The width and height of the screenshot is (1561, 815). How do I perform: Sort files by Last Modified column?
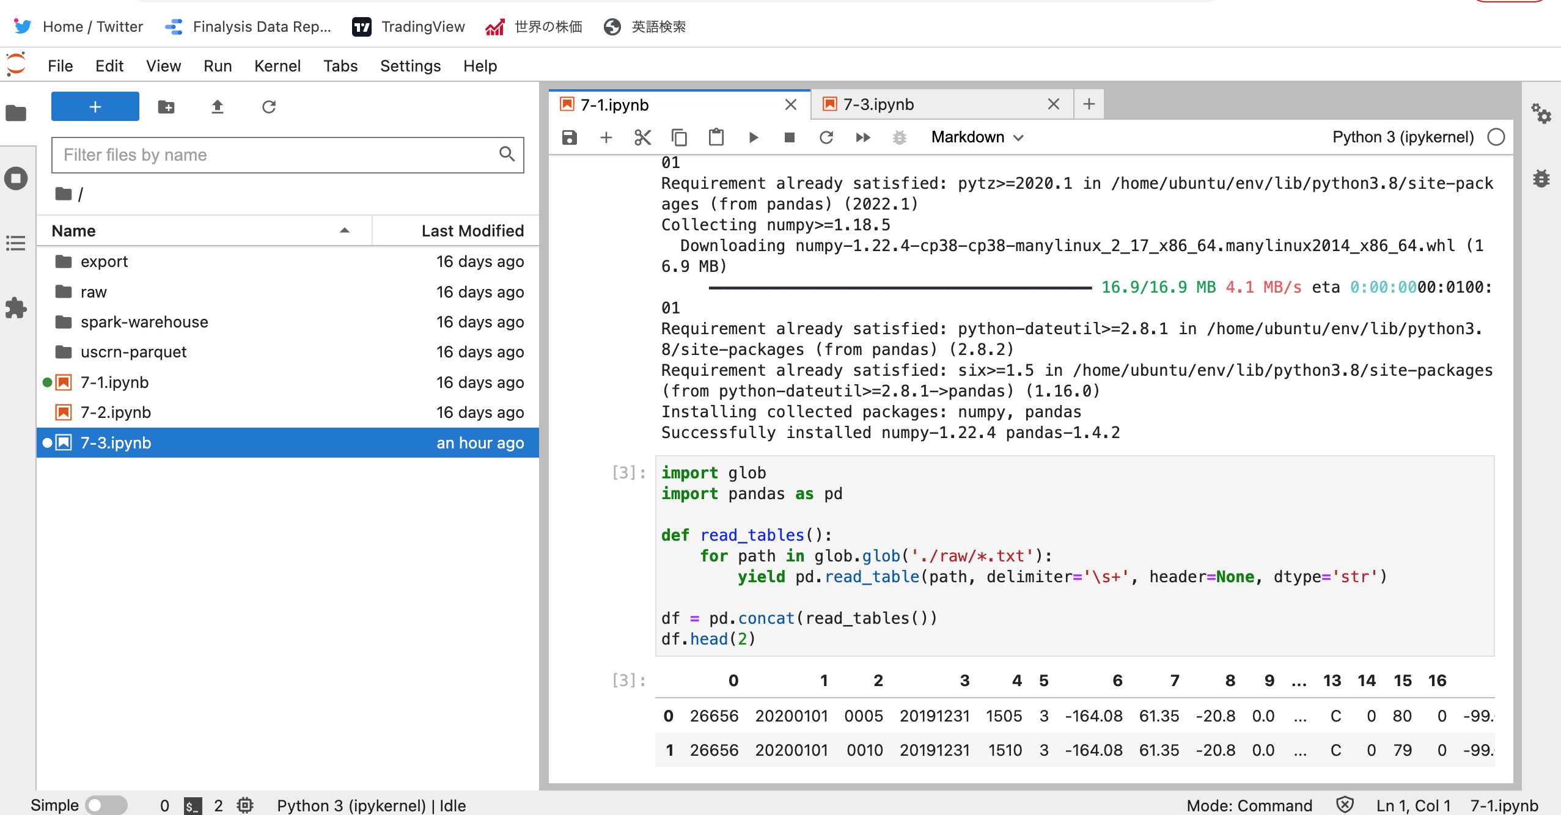click(x=456, y=230)
